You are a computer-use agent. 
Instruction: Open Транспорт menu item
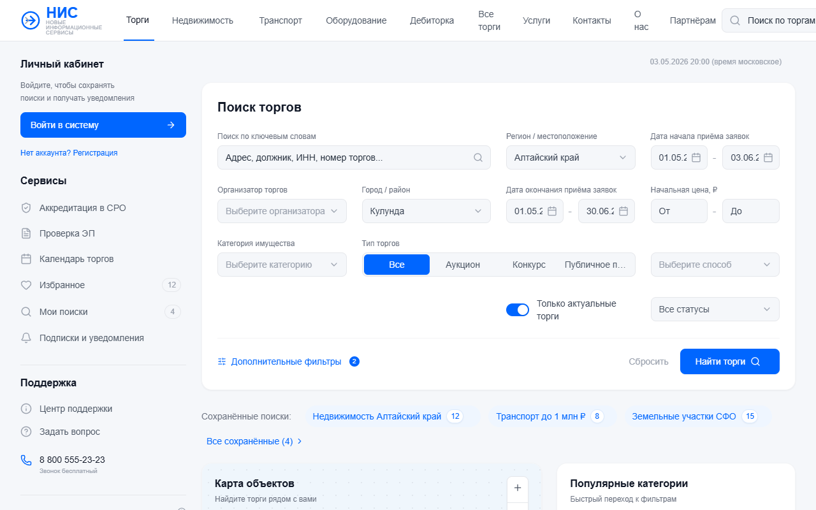pyautogui.click(x=280, y=20)
